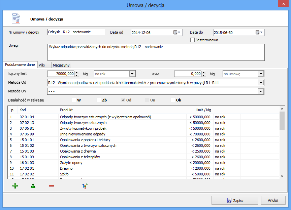This screenshot has width=291, height=210.
Task: Open the Data do calendar picker
Action: (x=259, y=33)
